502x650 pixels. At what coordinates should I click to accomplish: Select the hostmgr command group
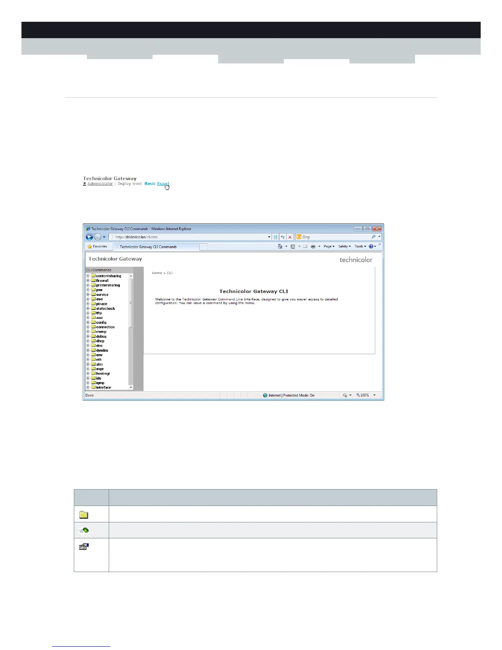[x=103, y=373]
